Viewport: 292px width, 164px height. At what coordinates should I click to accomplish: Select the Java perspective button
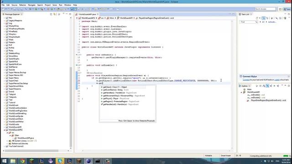287,9
